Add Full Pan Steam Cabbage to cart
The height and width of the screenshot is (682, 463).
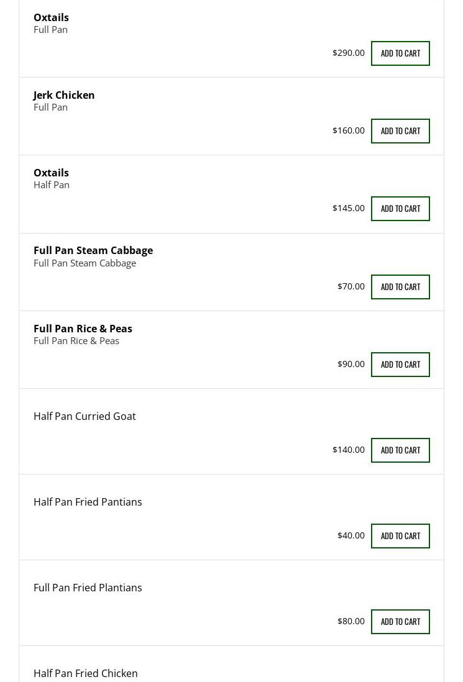click(400, 287)
